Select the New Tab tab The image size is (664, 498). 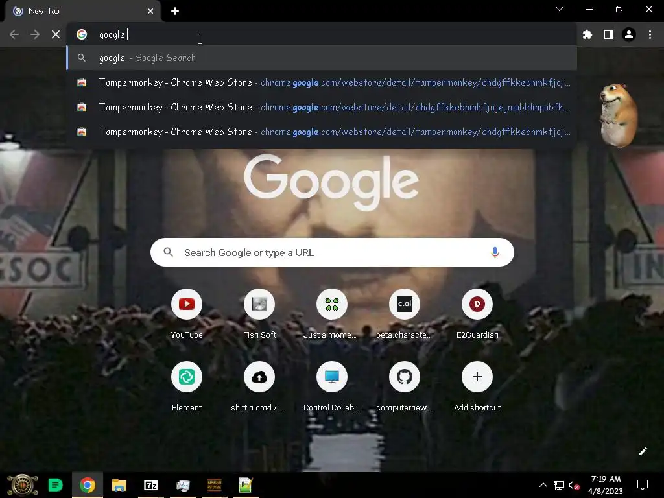[82, 11]
